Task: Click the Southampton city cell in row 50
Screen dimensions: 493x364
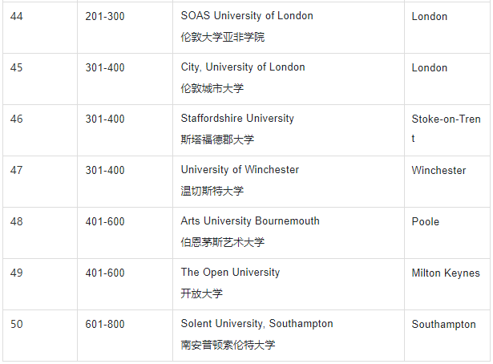Action: pyautogui.click(x=443, y=324)
